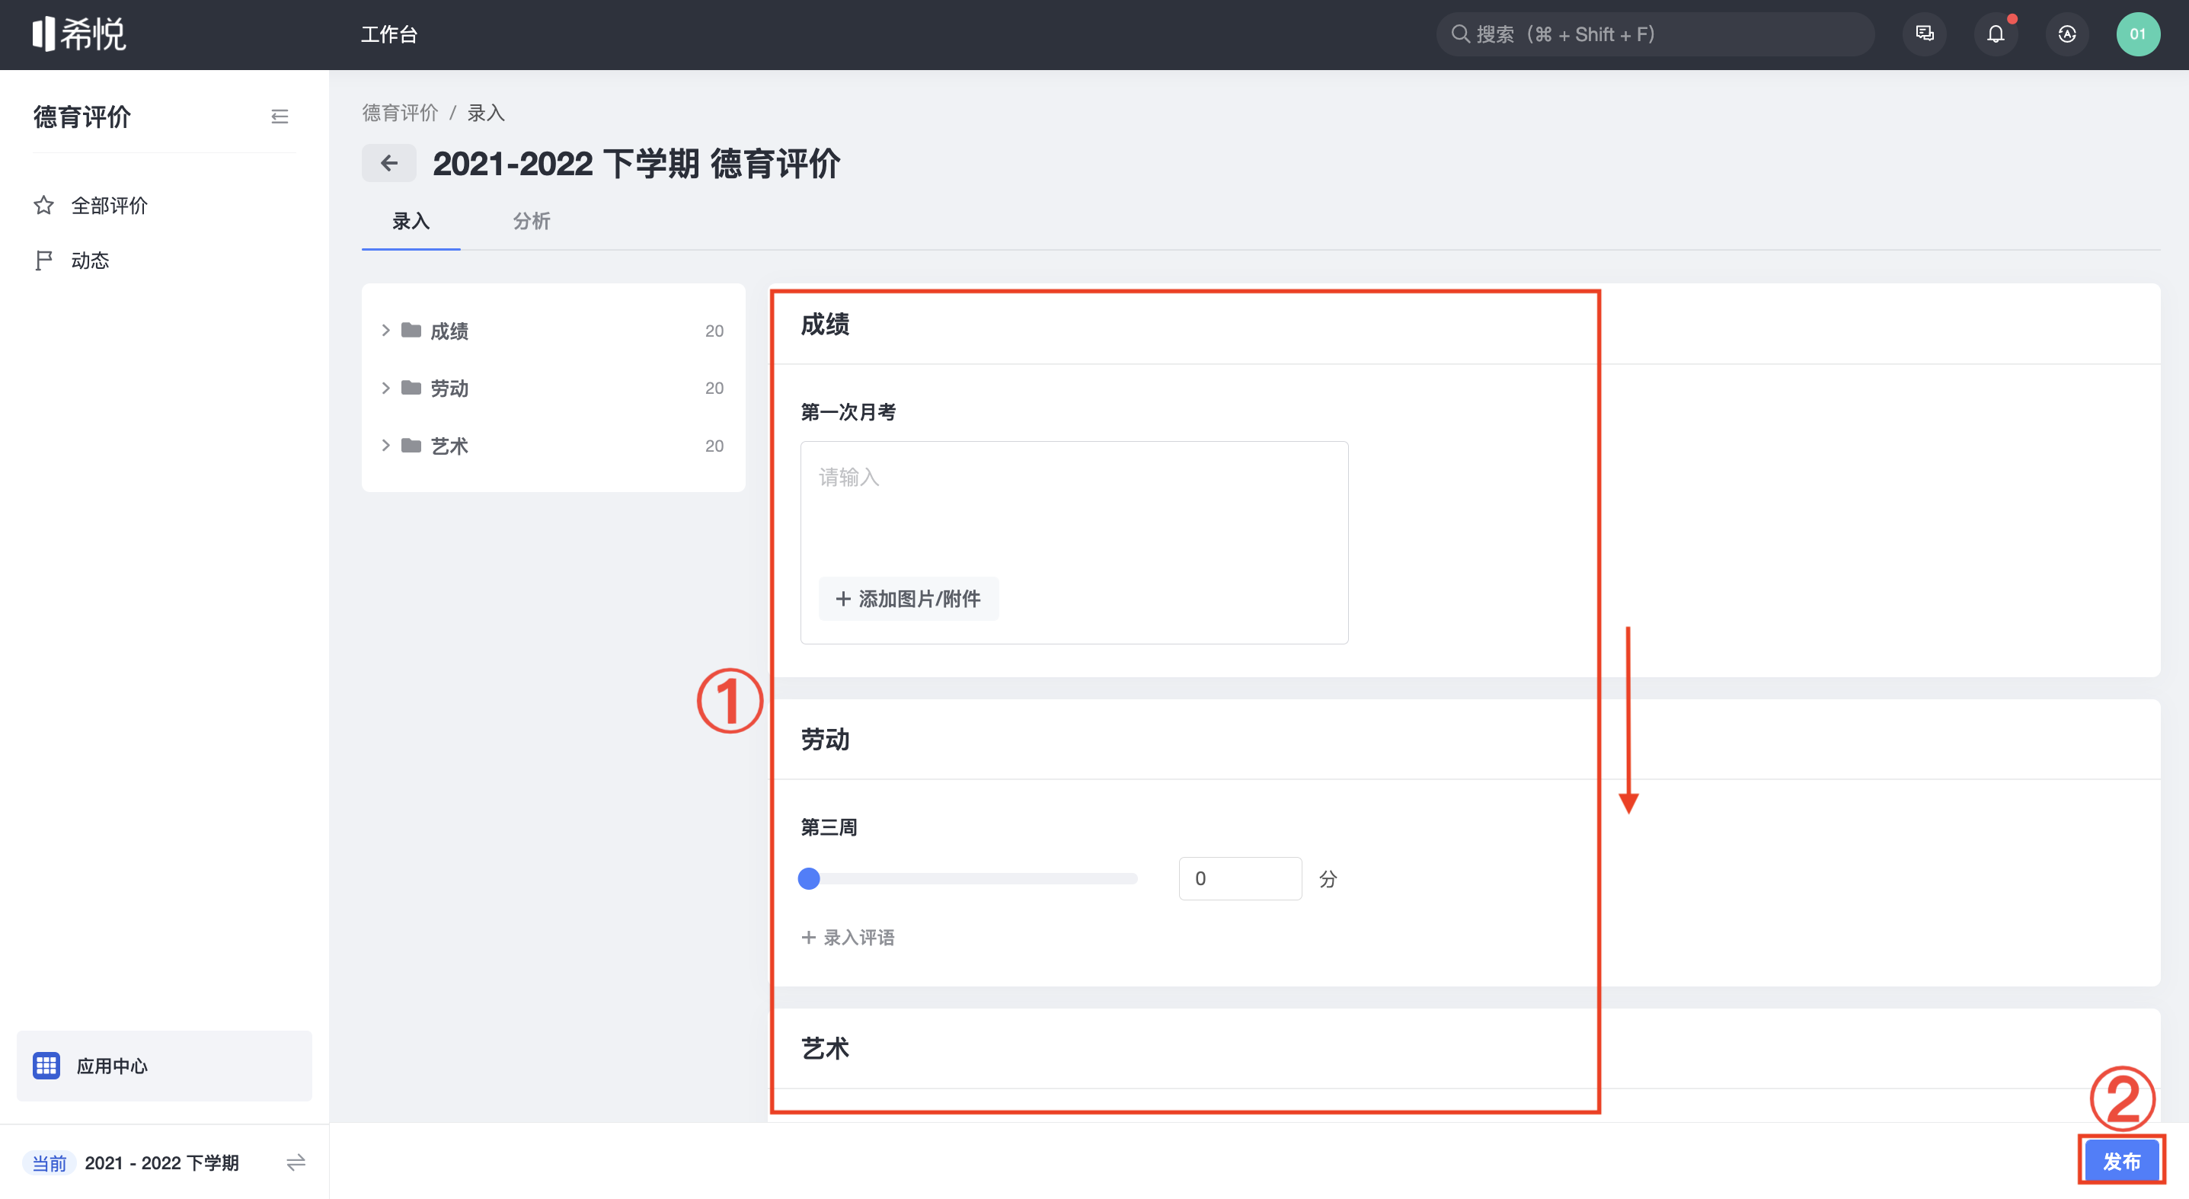Screen dimensions: 2189x1199
Task: Expand the 艺术 tree chevron
Action: [386, 446]
